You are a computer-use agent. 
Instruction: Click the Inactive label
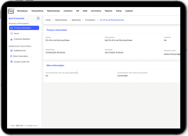(167, 37)
